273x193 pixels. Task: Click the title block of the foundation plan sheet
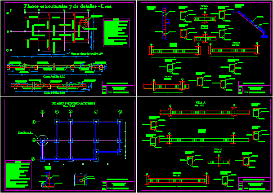coord(118,183)
